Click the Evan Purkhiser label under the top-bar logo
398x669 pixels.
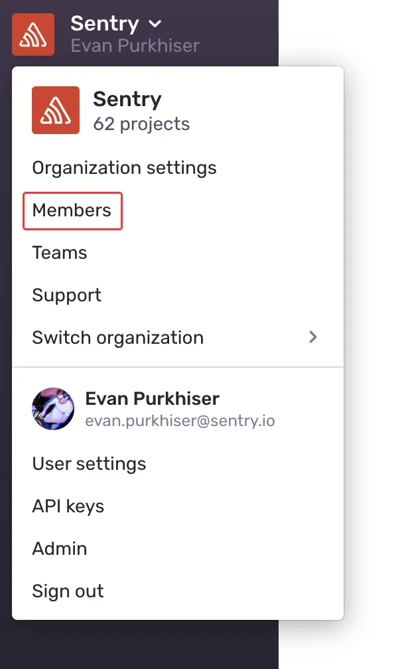(x=135, y=45)
